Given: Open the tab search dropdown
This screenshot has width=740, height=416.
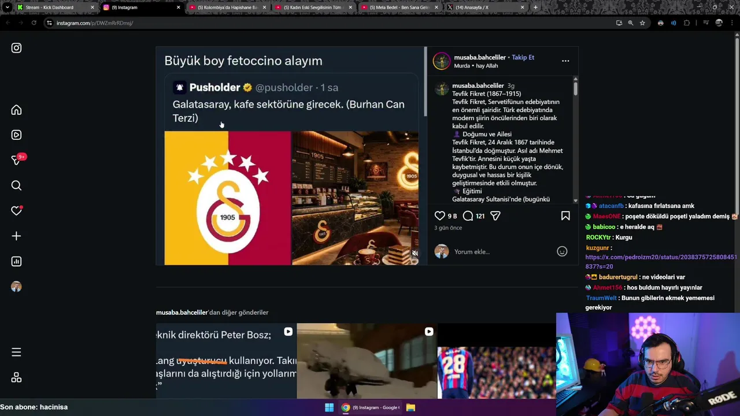Looking at the screenshot, I should (x=7, y=8).
